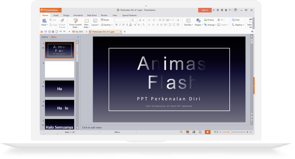Click the Picture insert icon
The image size is (295, 159).
coord(206,20)
